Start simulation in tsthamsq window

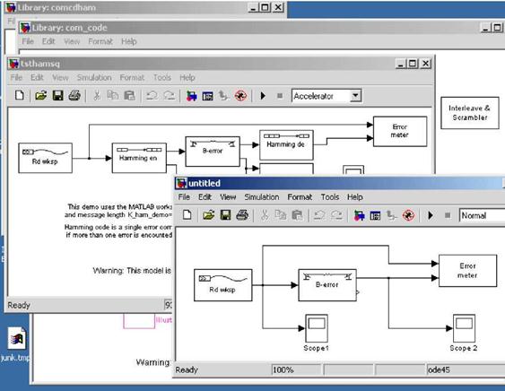click(263, 96)
